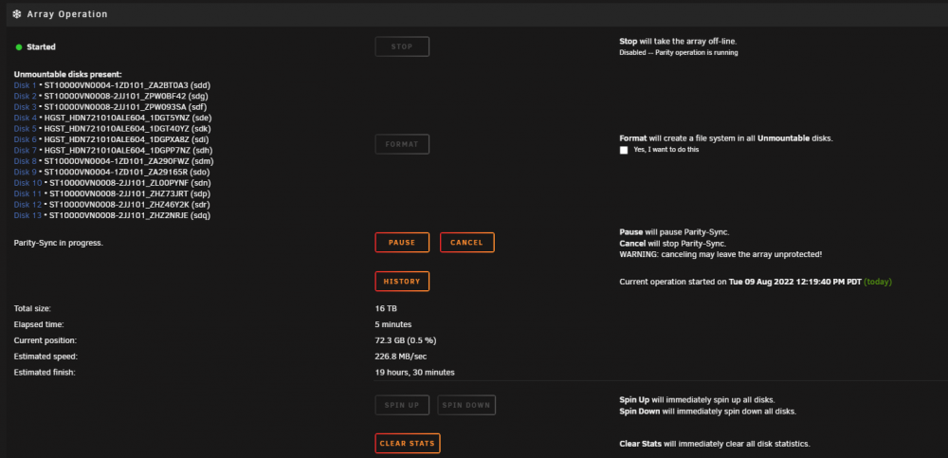
Task: Pause the Parity-Sync
Action: [x=402, y=243]
